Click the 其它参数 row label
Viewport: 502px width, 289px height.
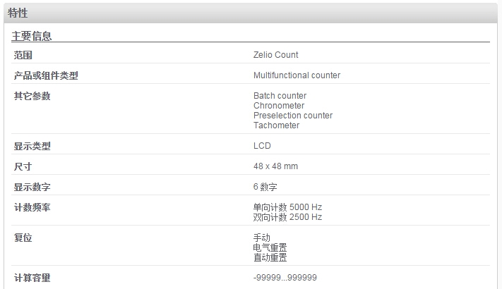32,96
